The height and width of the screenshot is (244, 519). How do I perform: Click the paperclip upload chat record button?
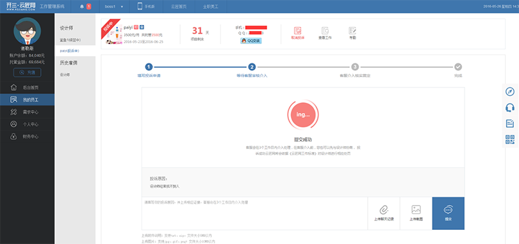tap(384, 213)
